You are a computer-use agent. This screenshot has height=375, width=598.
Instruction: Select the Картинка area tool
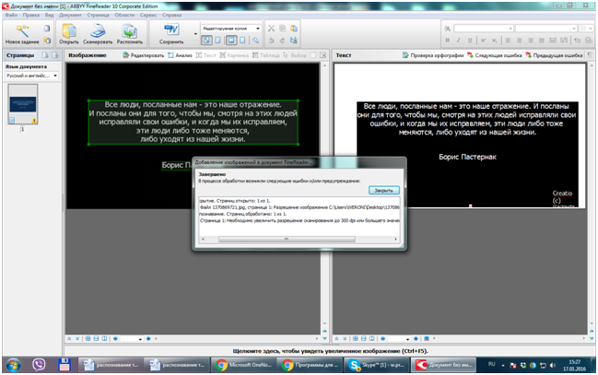click(x=234, y=55)
